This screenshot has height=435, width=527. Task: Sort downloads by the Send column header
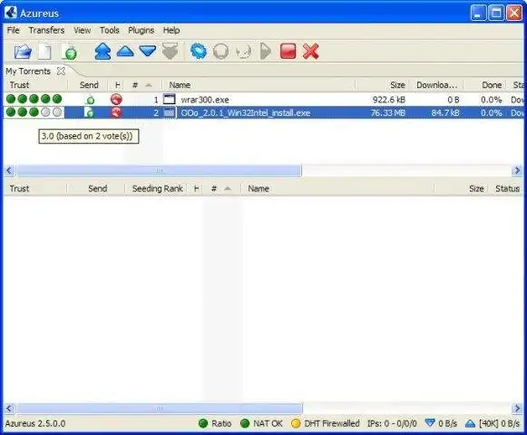tap(88, 85)
